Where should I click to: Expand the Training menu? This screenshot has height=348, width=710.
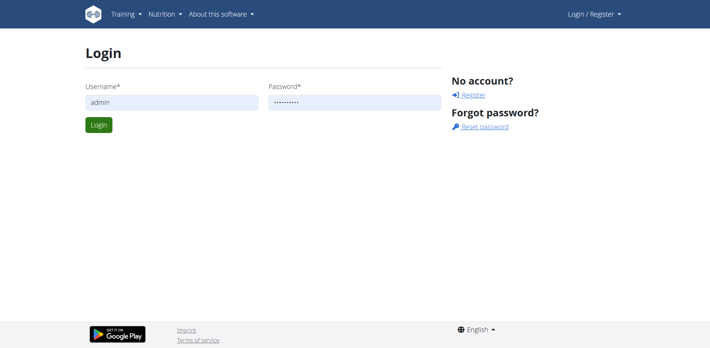pos(123,14)
